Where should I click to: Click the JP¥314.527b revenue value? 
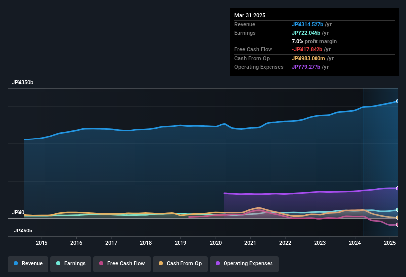308,24
